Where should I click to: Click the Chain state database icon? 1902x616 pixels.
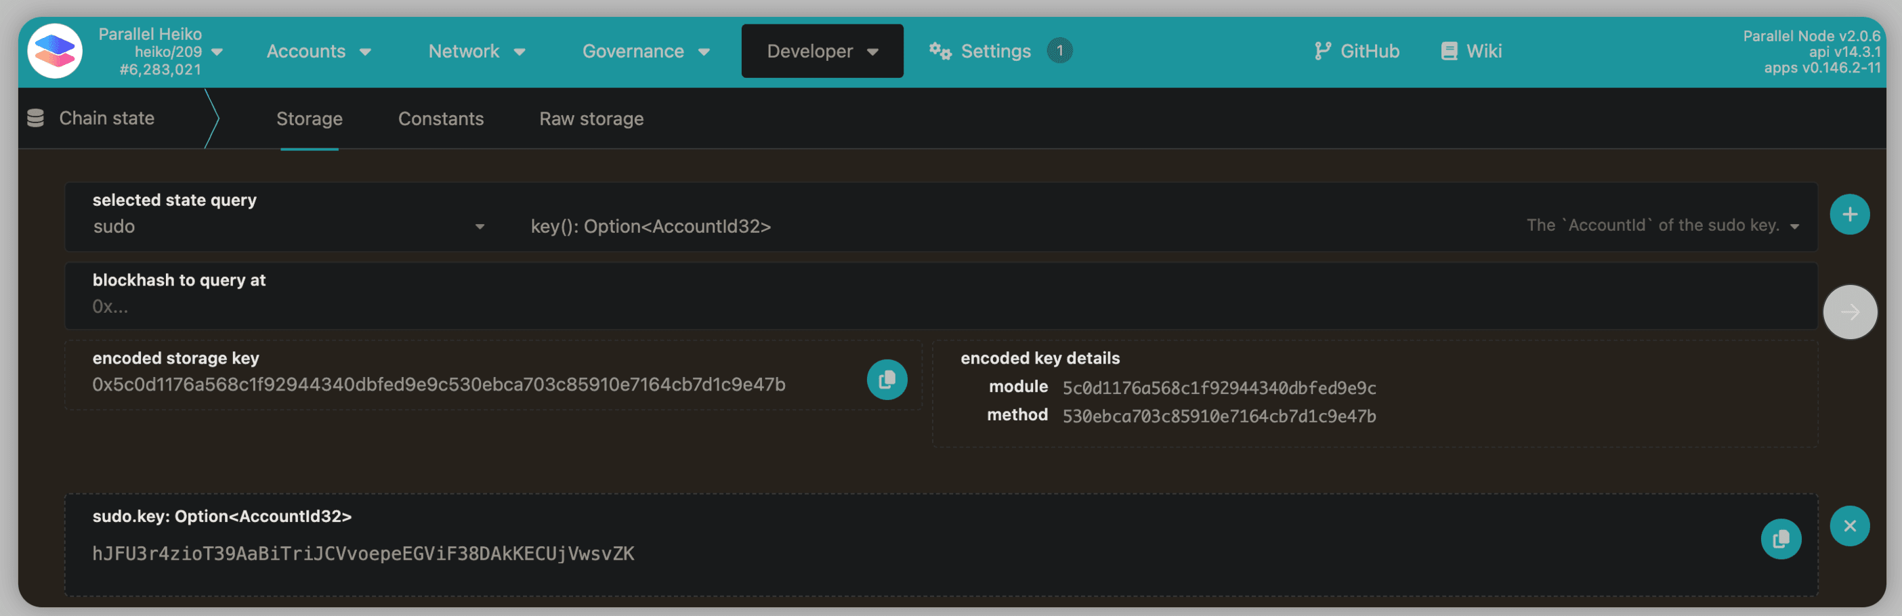tap(35, 118)
